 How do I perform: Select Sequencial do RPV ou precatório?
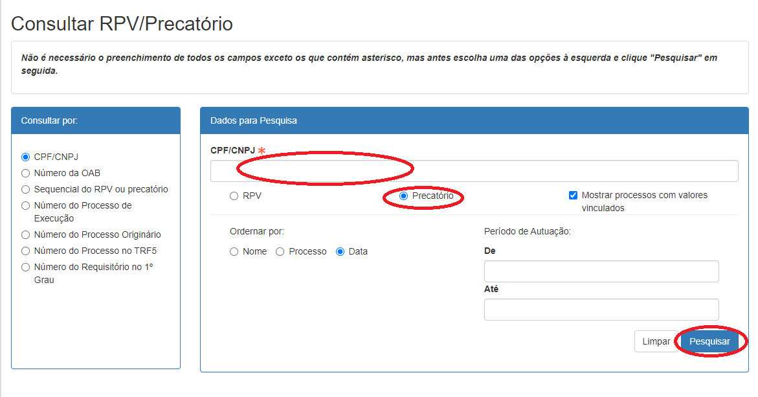(26, 189)
